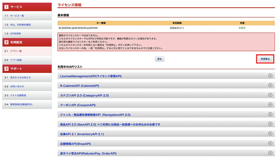Screen dimensions: 279x159
Task: Click plus icon next to 店舗情報API
Action: [x=270, y=143]
